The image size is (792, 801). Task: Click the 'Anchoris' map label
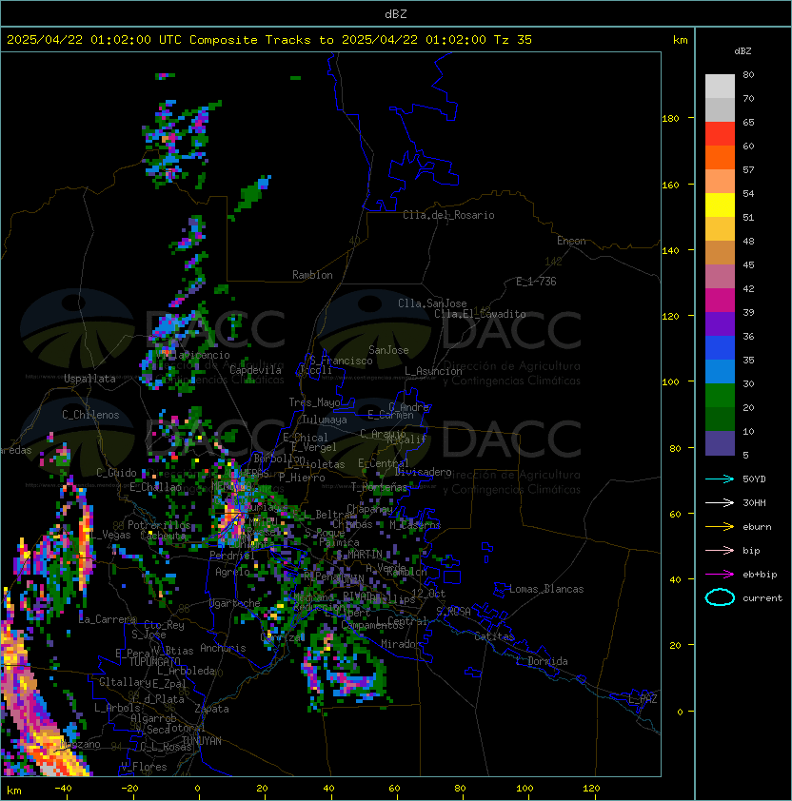click(x=223, y=648)
